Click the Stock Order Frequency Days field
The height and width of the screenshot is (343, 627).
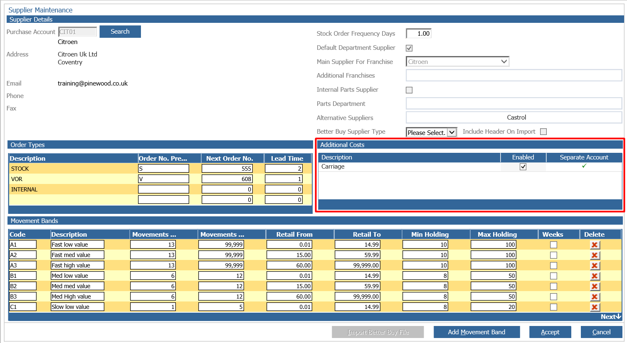tap(418, 34)
